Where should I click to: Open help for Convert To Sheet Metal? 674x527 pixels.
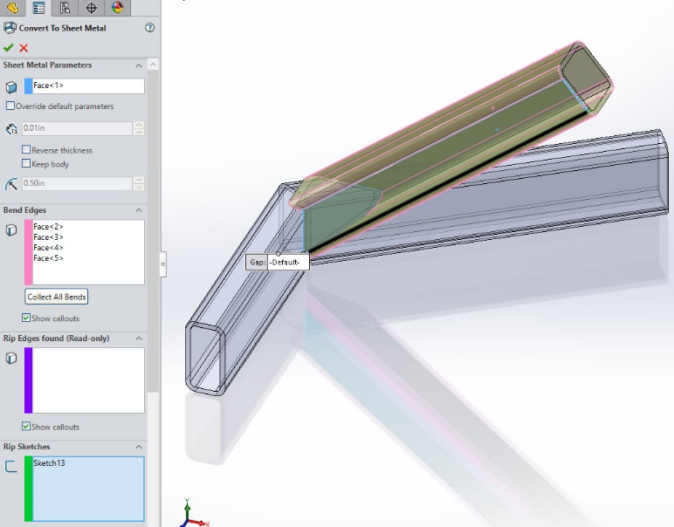coord(149,28)
